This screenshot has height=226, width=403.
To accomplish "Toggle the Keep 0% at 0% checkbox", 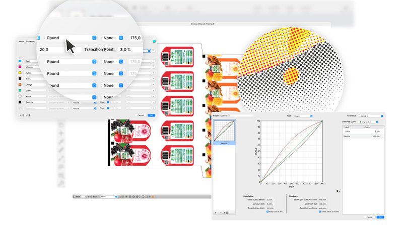I will tap(267, 211).
